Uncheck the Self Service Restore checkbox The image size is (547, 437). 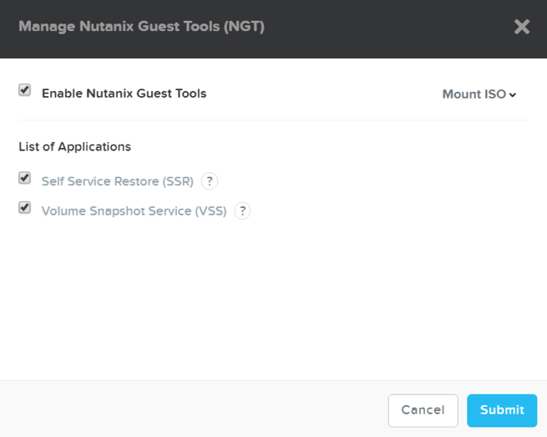point(25,178)
